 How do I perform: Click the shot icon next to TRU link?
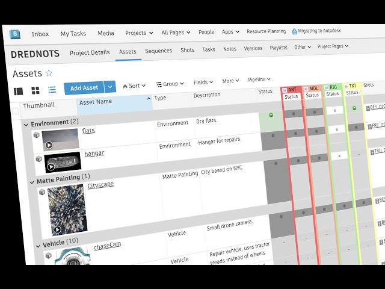click(x=372, y=152)
